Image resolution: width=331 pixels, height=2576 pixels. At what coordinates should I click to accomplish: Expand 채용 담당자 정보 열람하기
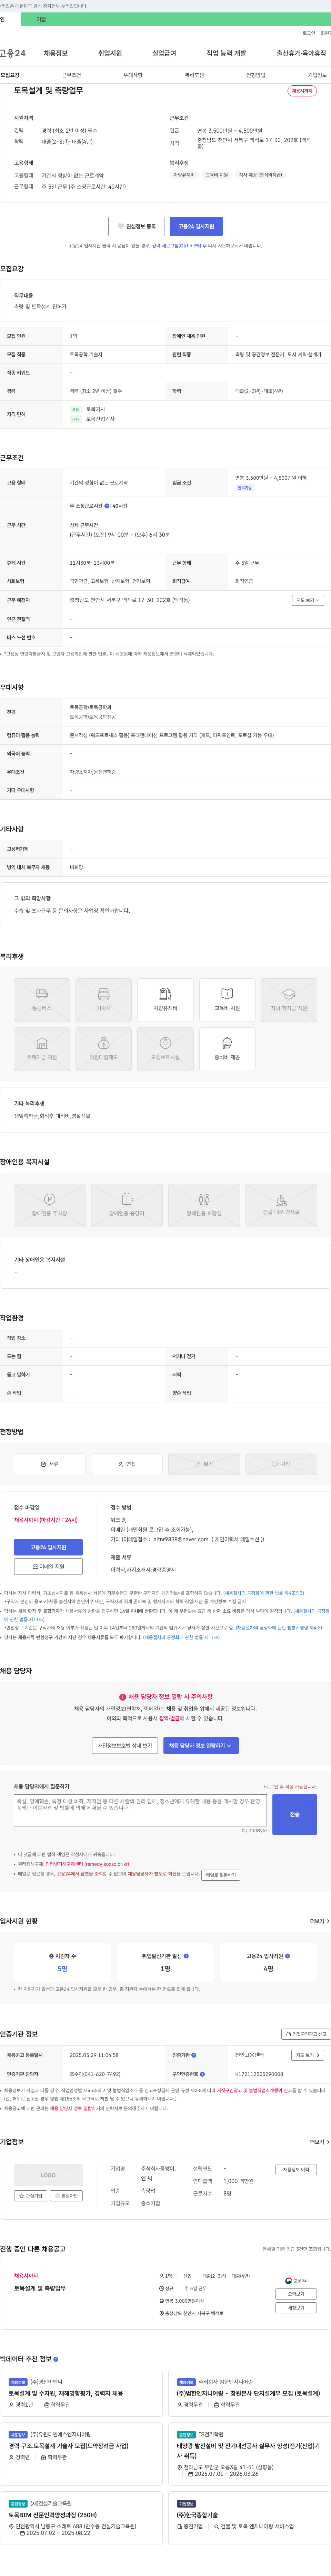coord(201,1745)
